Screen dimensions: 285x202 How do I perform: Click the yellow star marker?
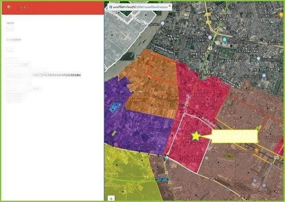pos(195,135)
